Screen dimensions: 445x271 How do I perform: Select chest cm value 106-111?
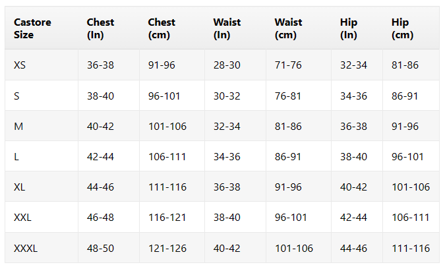(x=167, y=157)
